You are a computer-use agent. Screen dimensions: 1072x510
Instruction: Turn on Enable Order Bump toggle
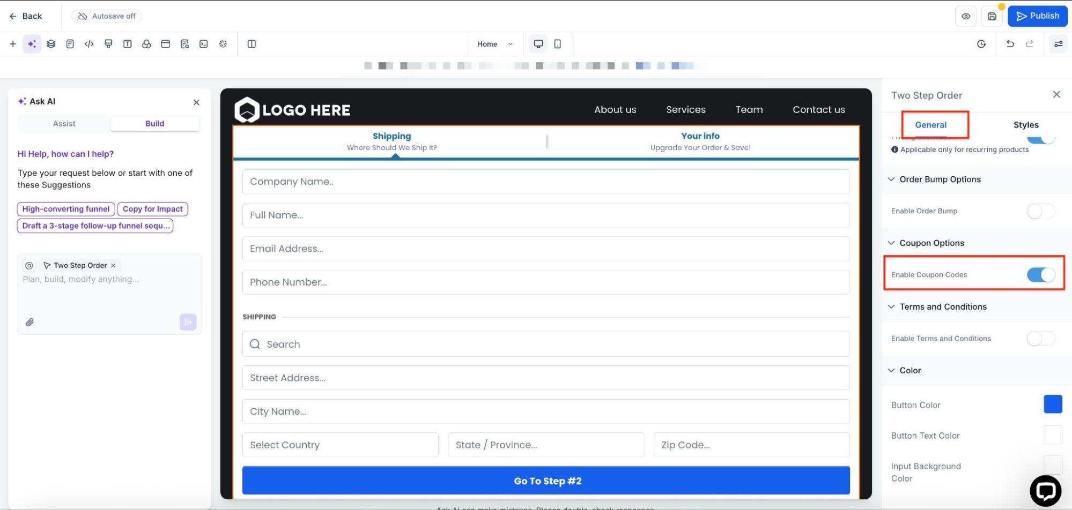pos(1040,211)
